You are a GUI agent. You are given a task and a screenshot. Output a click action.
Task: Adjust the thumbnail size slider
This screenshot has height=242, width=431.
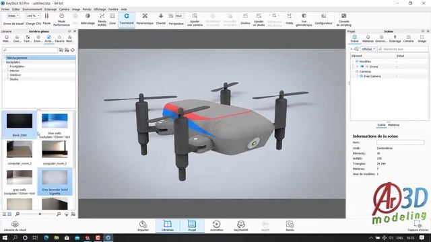40,214
